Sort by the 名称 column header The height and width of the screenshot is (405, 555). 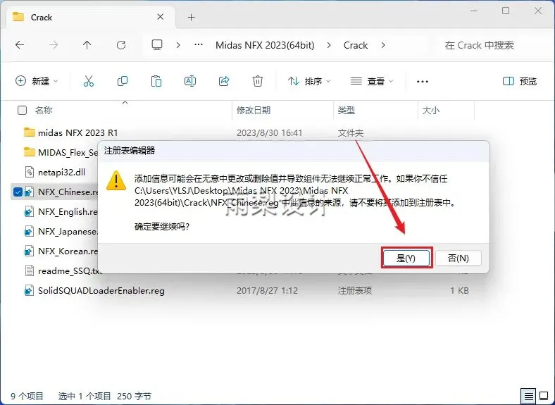coord(44,111)
